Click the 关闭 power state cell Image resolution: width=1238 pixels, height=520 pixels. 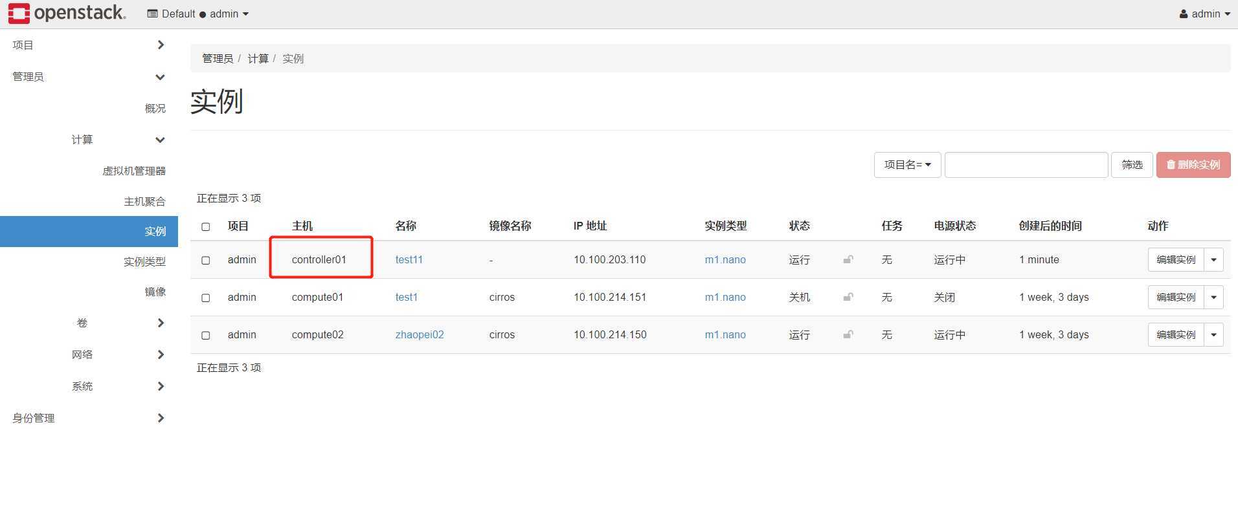(945, 297)
